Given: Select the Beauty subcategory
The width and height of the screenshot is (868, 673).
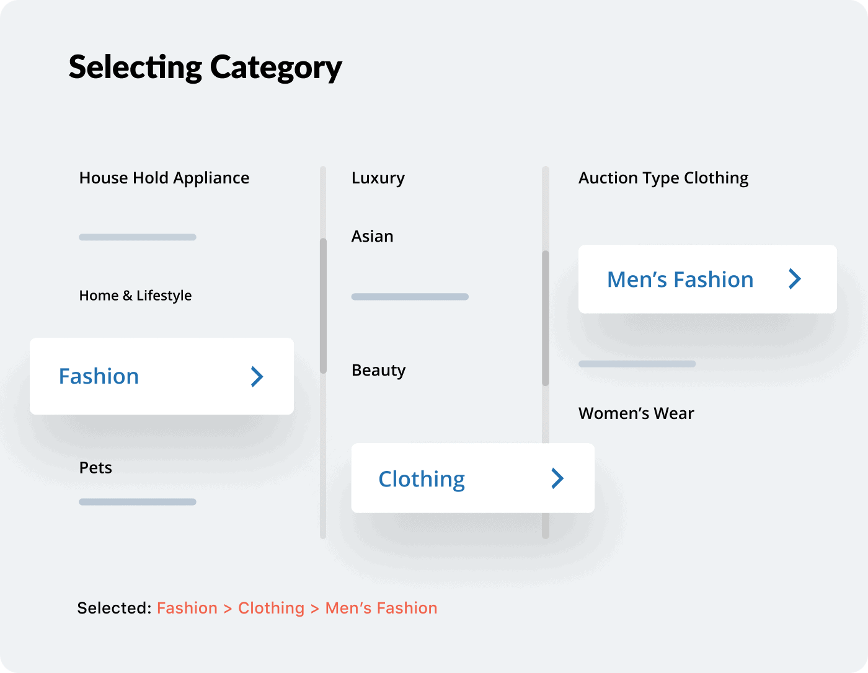Looking at the screenshot, I should tap(378, 371).
